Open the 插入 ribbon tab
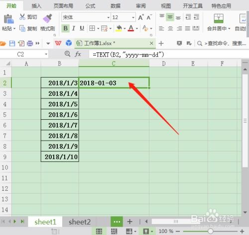 [x=36, y=6]
